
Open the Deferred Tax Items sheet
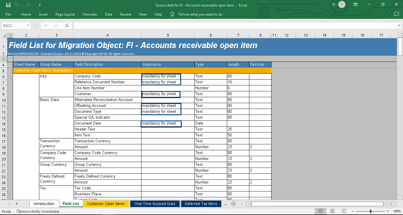click(x=201, y=204)
